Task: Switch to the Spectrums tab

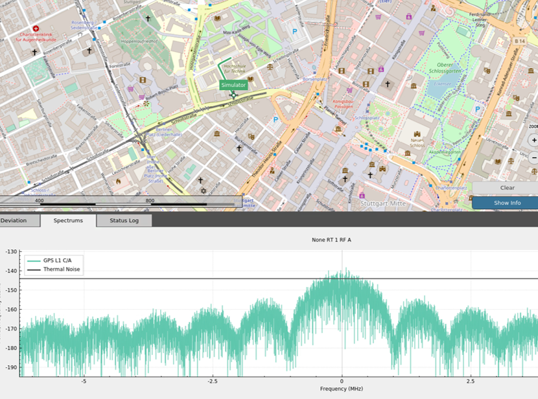Action: tap(68, 220)
